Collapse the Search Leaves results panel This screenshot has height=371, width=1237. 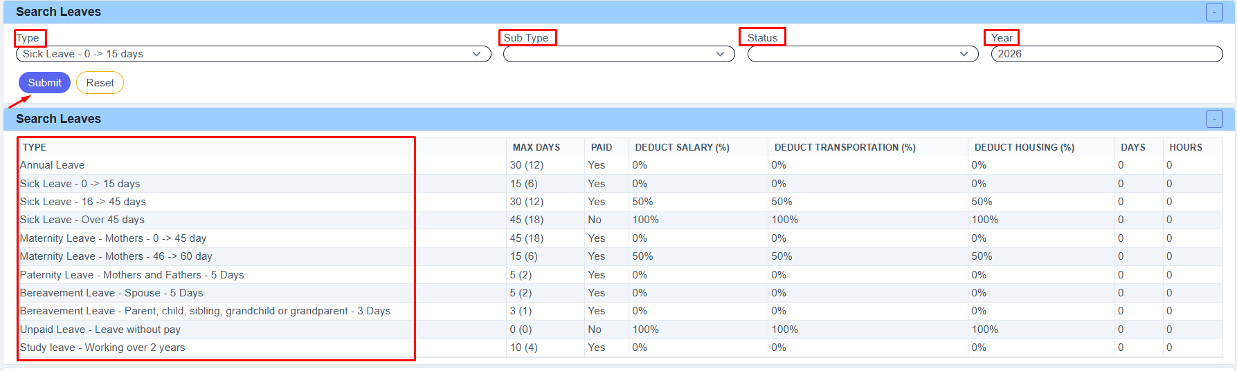(x=1214, y=119)
